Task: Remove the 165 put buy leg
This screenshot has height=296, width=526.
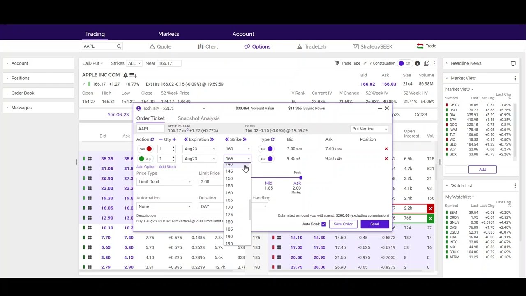Action: (386, 159)
